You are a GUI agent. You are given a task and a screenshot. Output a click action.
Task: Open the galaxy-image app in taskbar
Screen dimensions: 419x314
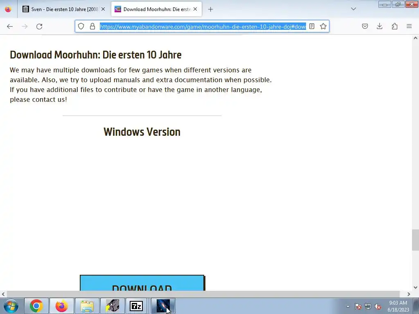click(x=163, y=306)
